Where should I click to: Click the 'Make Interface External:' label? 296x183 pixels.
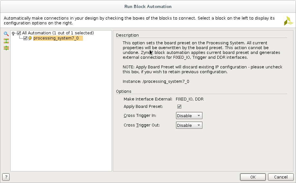coord(148,99)
